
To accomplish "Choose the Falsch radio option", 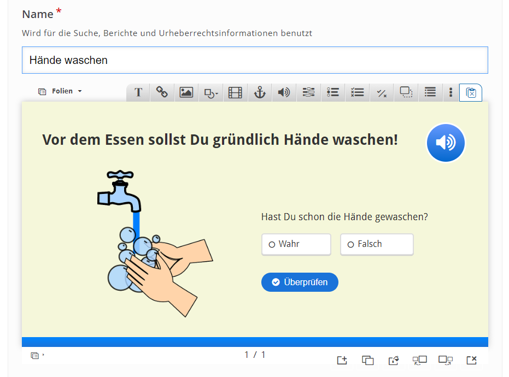I will click(x=377, y=244).
